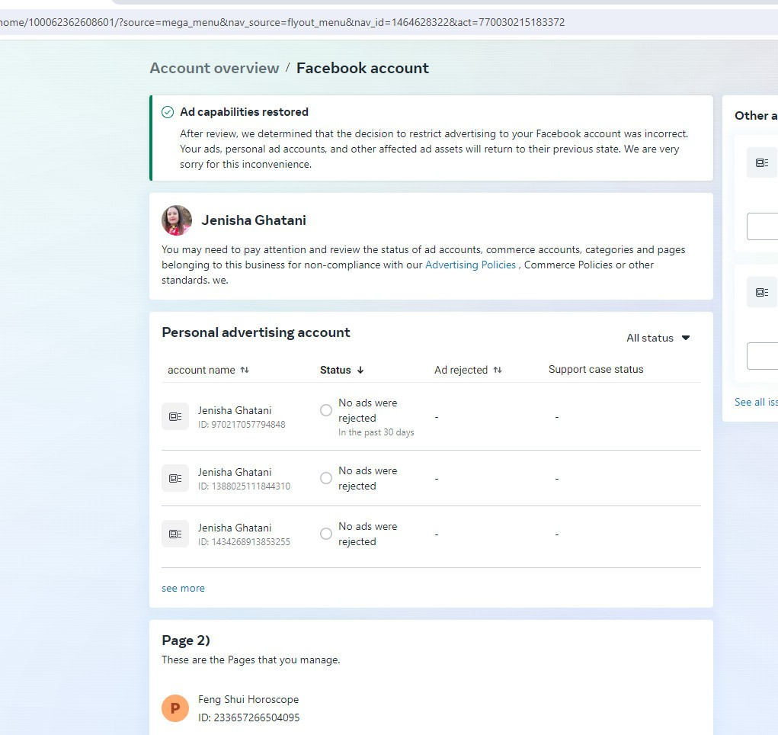Click the Facebook account breadcrumb title
778x735 pixels.
pyautogui.click(x=363, y=68)
